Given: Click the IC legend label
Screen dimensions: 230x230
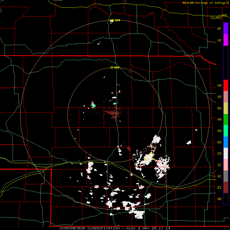Looking at the screenshot, I should (x=219, y=165).
